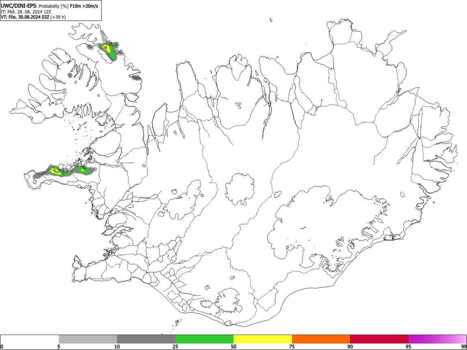Click the legend tick label '90'
This screenshot has width=467, height=350.
(x=350, y=346)
